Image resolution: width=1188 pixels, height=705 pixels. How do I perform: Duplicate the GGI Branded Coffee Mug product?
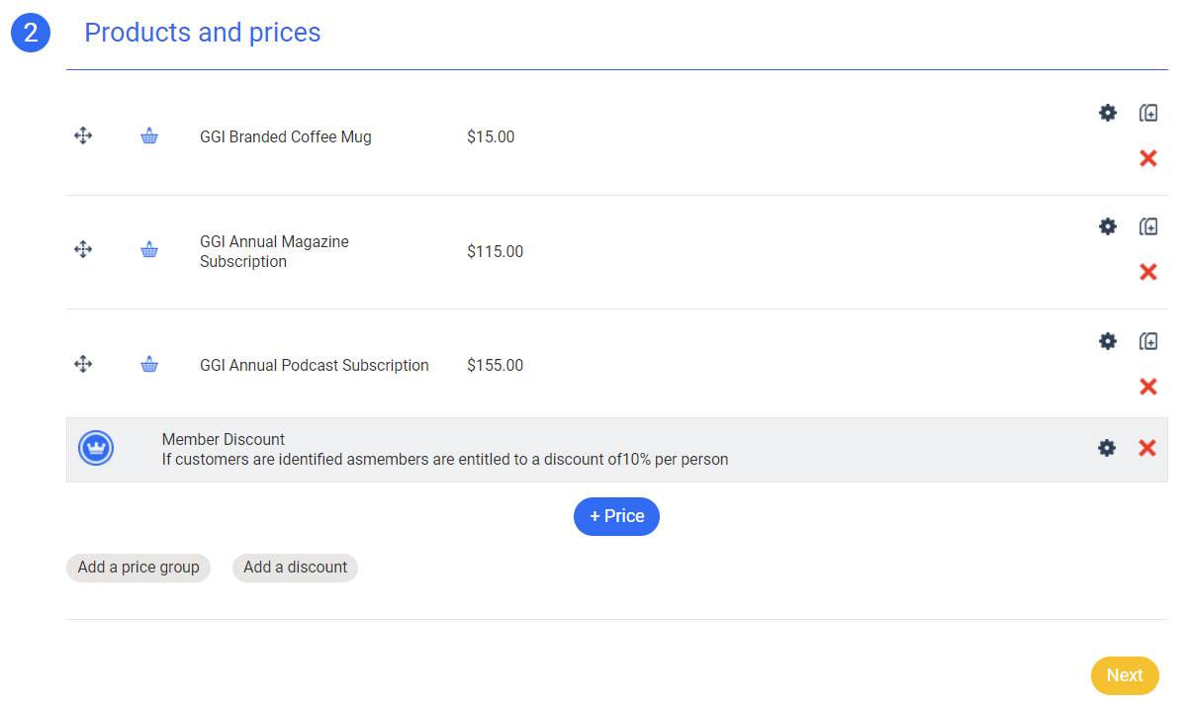[x=1148, y=113]
